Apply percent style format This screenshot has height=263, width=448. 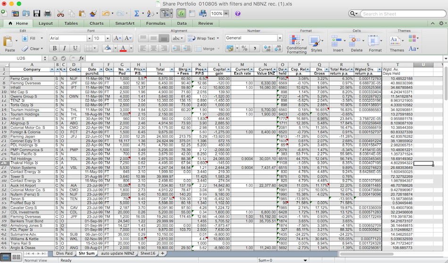point(244,48)
